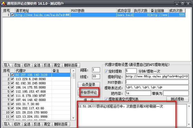Click the proxy POST参数 input field
The width and height of the screenshot is (193, 128).
157,82
